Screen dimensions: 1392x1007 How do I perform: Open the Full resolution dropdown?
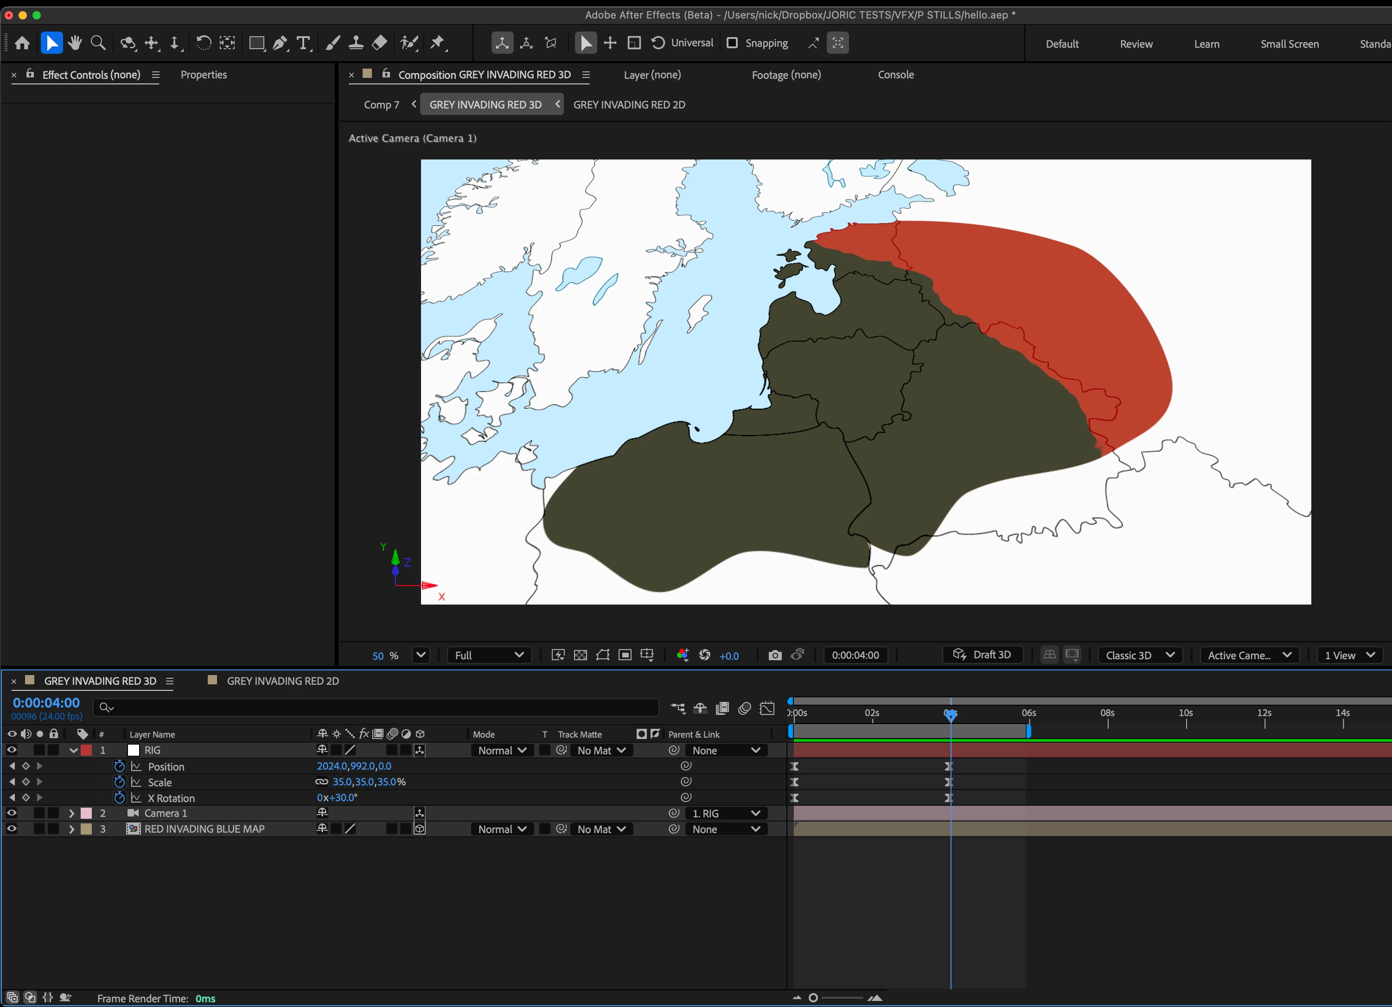[489, 655]
